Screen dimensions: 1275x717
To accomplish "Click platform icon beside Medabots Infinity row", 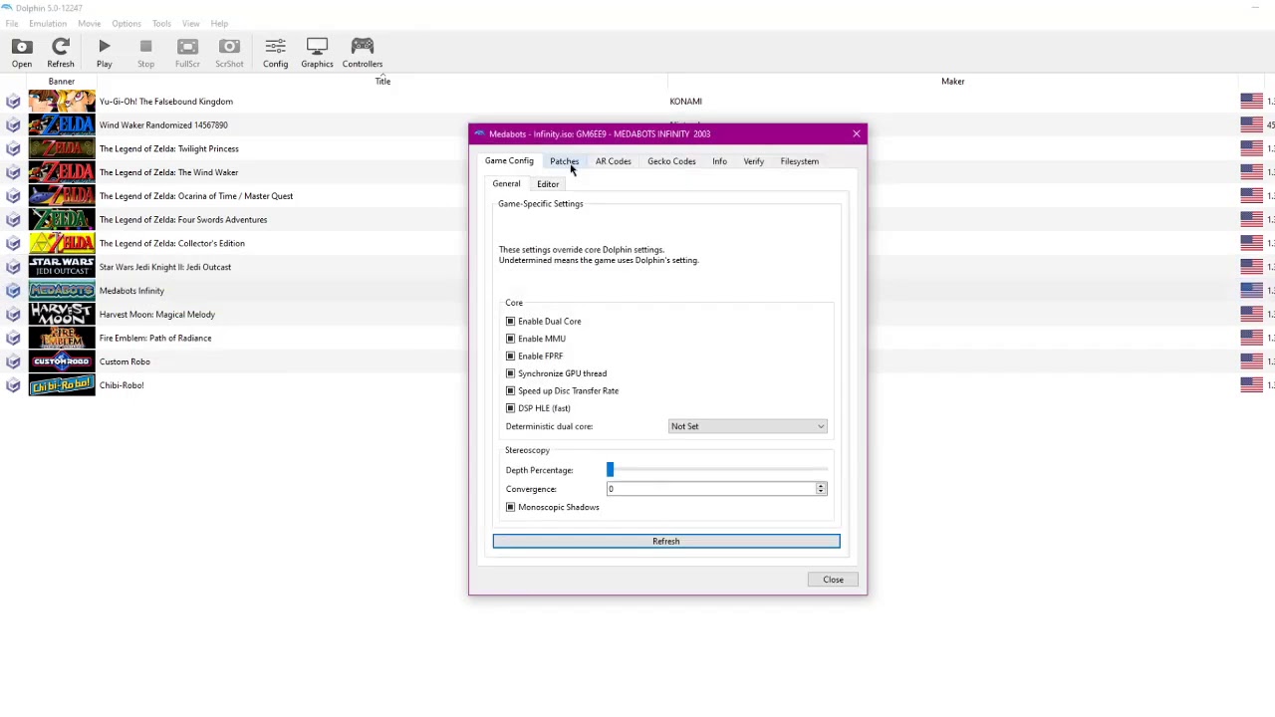I will [x=13, y=291].
